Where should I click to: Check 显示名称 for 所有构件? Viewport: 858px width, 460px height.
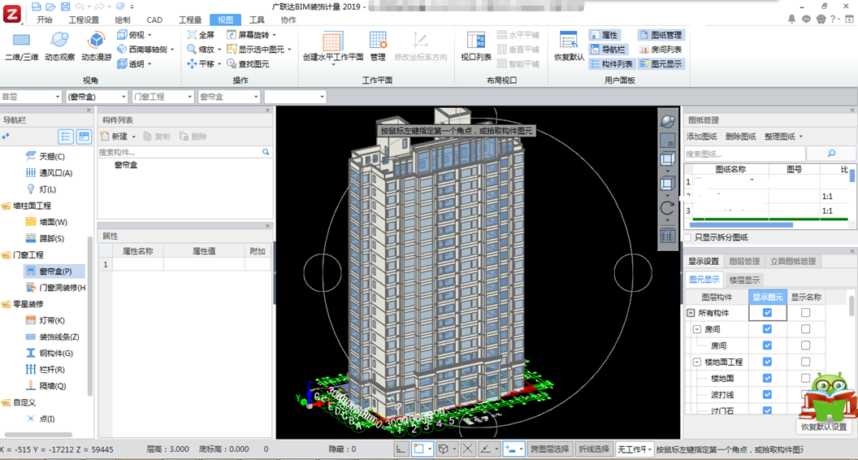(x=805, y=313)
